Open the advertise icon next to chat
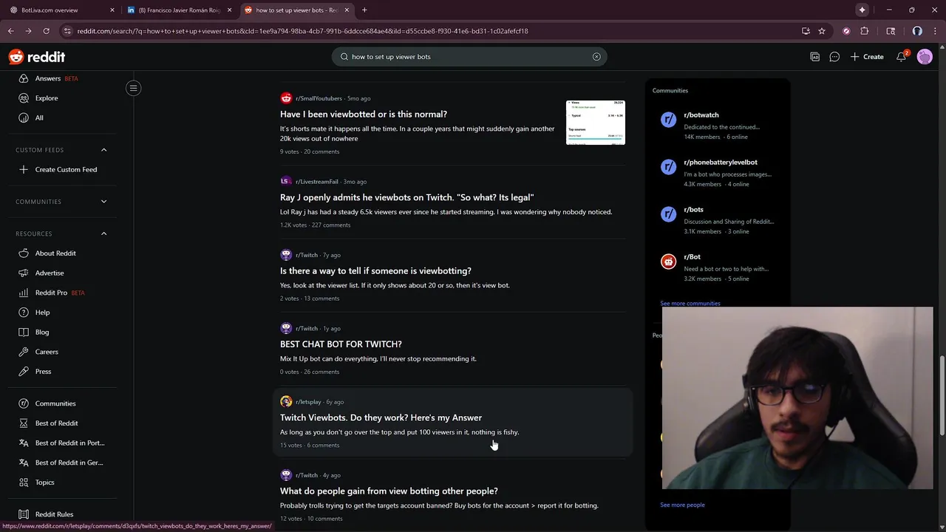 pyautogui.click(x=814, y=57)
